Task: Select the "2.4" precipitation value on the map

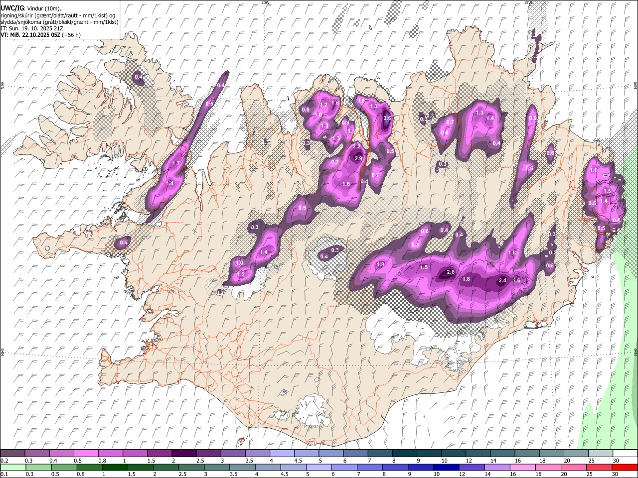Action: 502,280
